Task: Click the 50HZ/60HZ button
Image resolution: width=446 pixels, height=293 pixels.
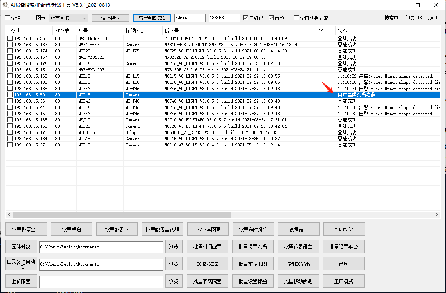Action: pyautogui.click(x=208, y=263)
